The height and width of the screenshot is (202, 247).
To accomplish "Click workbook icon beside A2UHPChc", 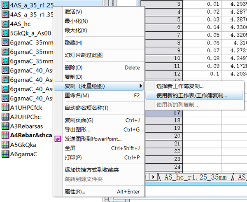I will click(x=5, y=117).
